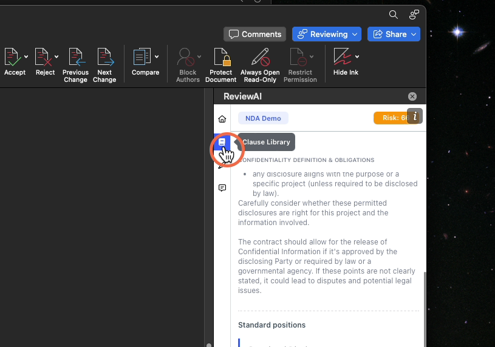This screenshot has height=347, width=495.
Task: Close the ReviewAI panel
Action: 412,96
